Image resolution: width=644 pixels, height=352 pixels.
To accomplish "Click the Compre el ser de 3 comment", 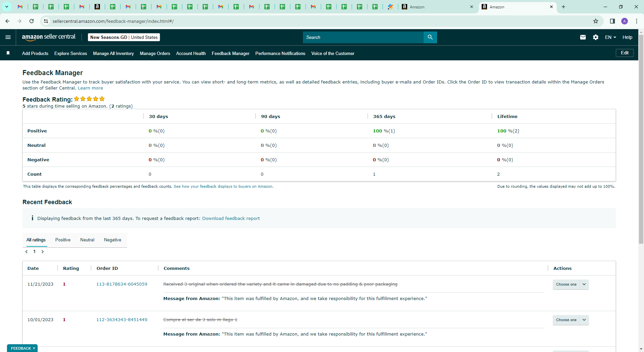I will click(x=200, y=320).
